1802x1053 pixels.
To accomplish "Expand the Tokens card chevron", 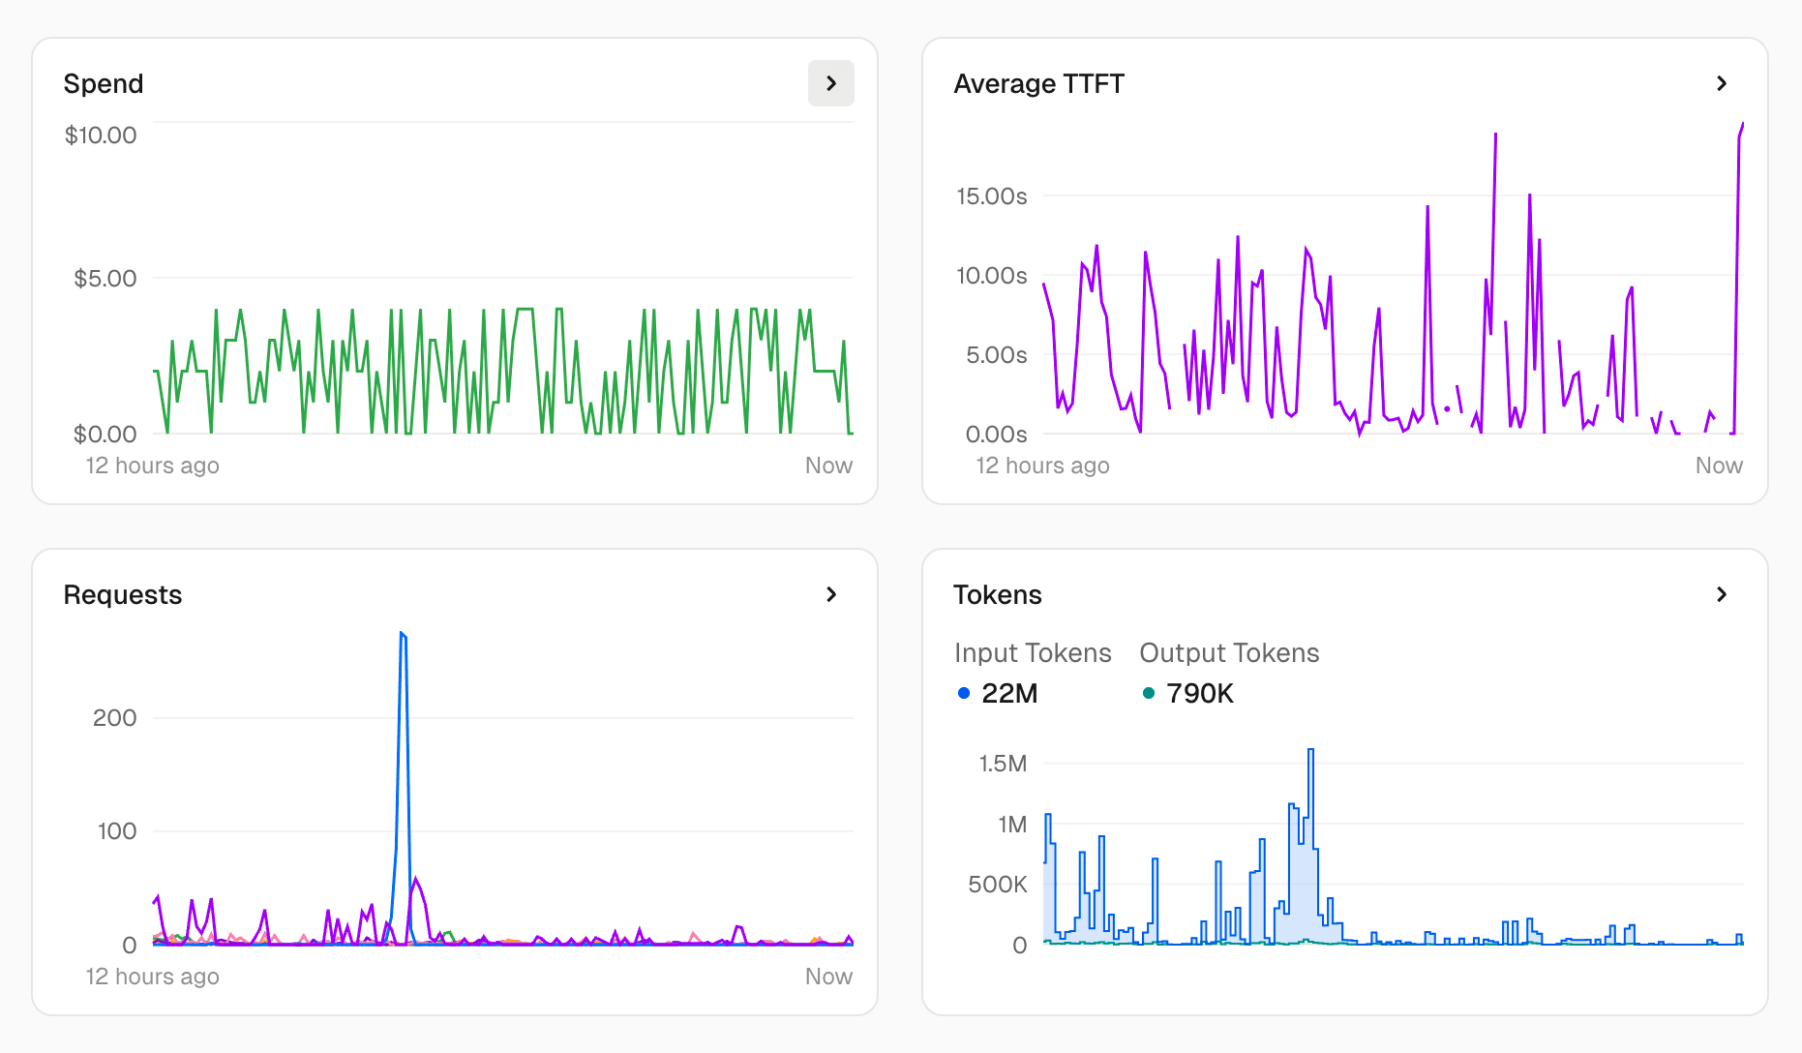I will [x=1721, y=594].
